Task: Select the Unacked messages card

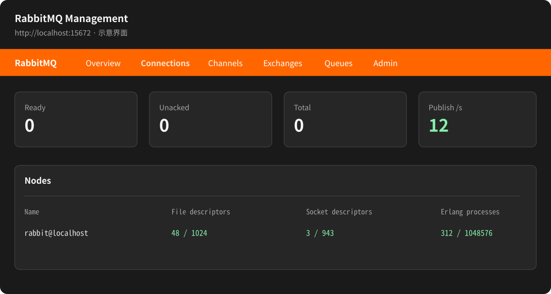Action: coord(210,119)
